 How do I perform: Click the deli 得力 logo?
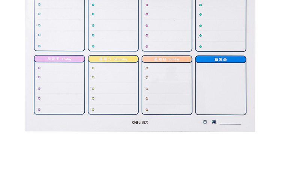click(x=140, y=122)
